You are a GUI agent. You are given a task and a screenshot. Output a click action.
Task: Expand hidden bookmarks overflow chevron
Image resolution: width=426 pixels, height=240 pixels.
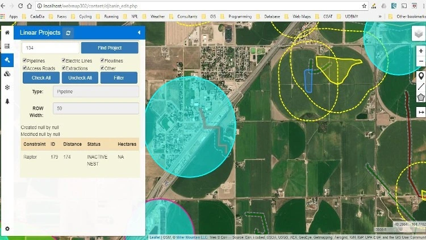click(380, 16)
